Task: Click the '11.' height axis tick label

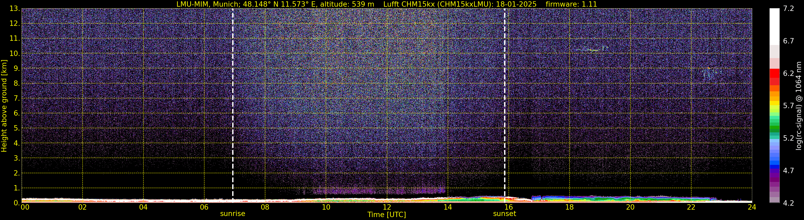Action: click(15, 39)
